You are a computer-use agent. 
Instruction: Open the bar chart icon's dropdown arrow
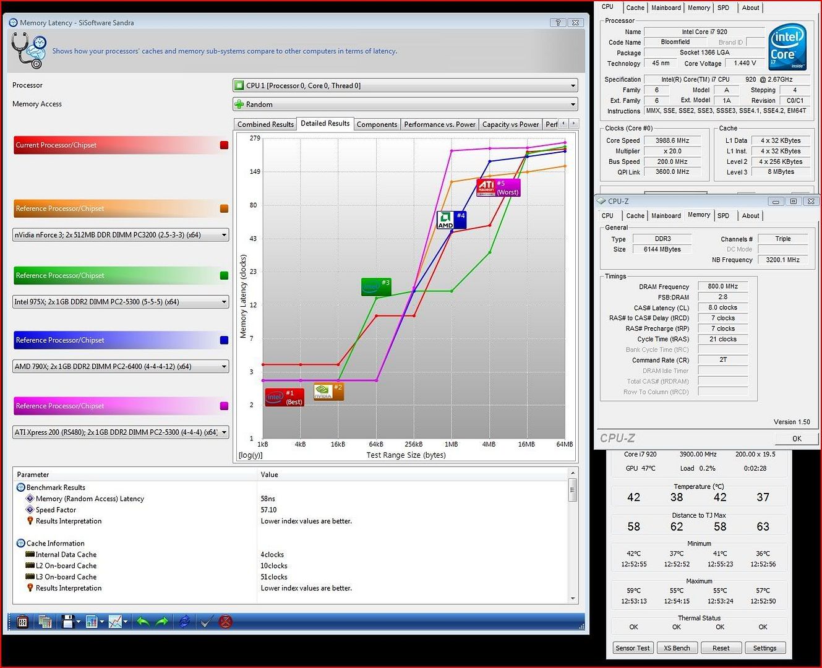102,622
